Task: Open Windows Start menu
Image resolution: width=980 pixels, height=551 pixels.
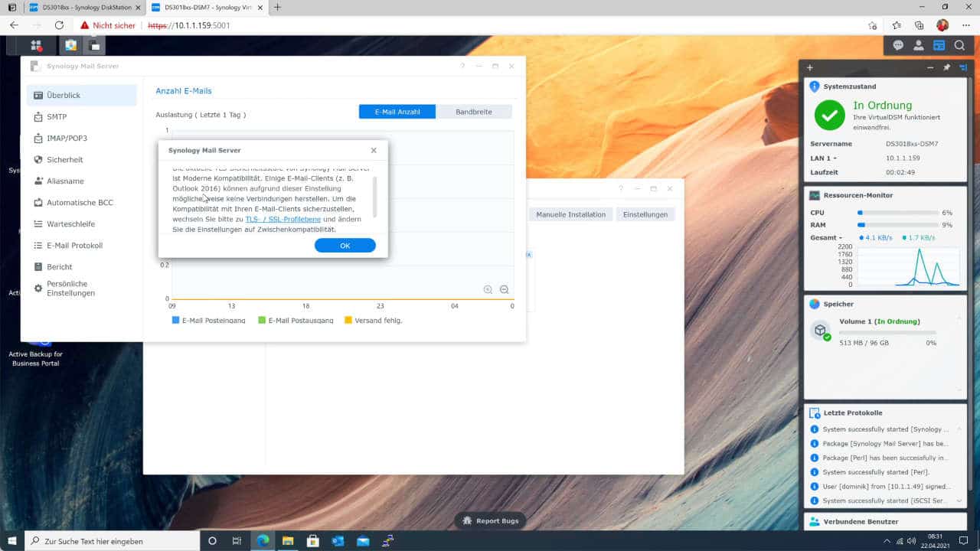Action: 12,541
